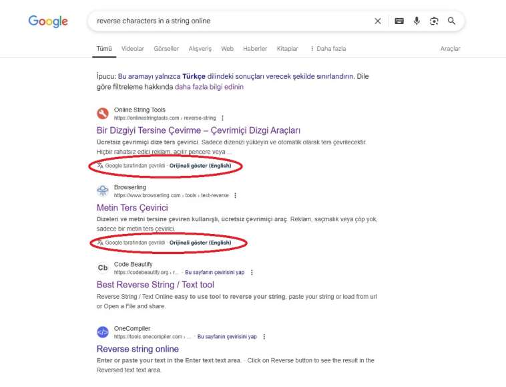Image resolution: width=506 pixels, height=387 pixels.
Task: Open Google Lens image search icon
Action: click(x=434, y=21)
